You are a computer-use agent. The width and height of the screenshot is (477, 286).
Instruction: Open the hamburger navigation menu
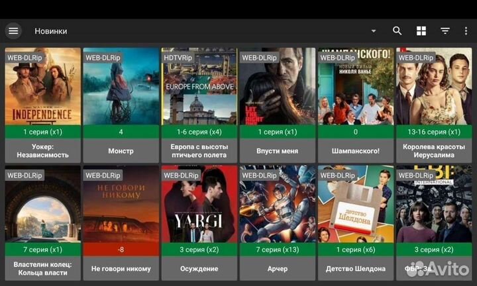pyautogui.click(x=13, y=30)
